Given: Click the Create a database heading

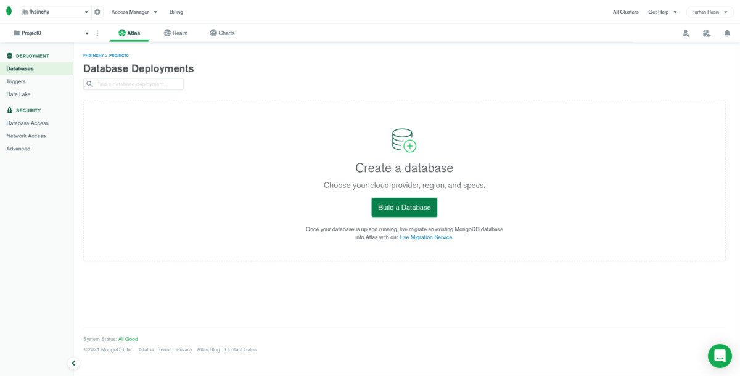Looking at the screenshot, I should [404, 168].
